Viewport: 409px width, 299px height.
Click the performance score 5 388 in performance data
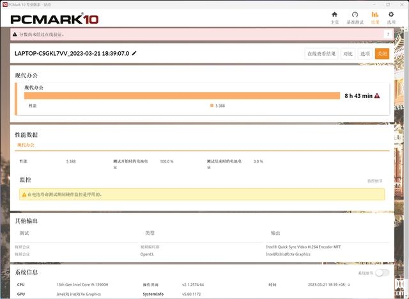tap(71, 161)
